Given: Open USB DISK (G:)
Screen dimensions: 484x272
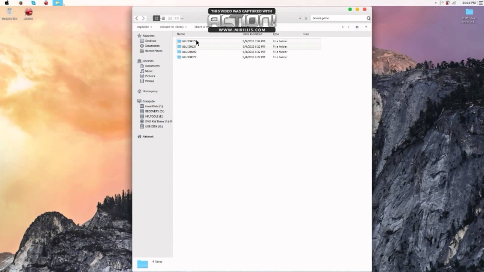Looking at the screenshot, I should pos(154,127).
